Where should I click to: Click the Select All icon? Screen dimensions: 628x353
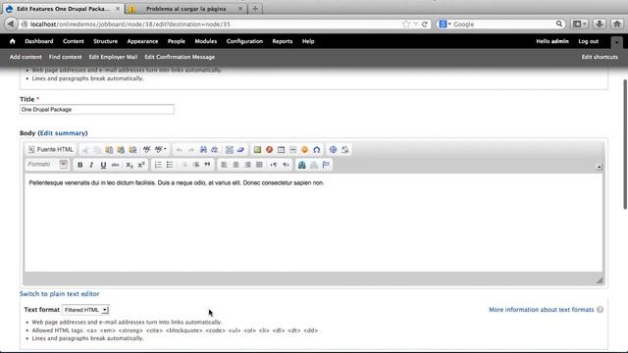(x=229, y=150)
